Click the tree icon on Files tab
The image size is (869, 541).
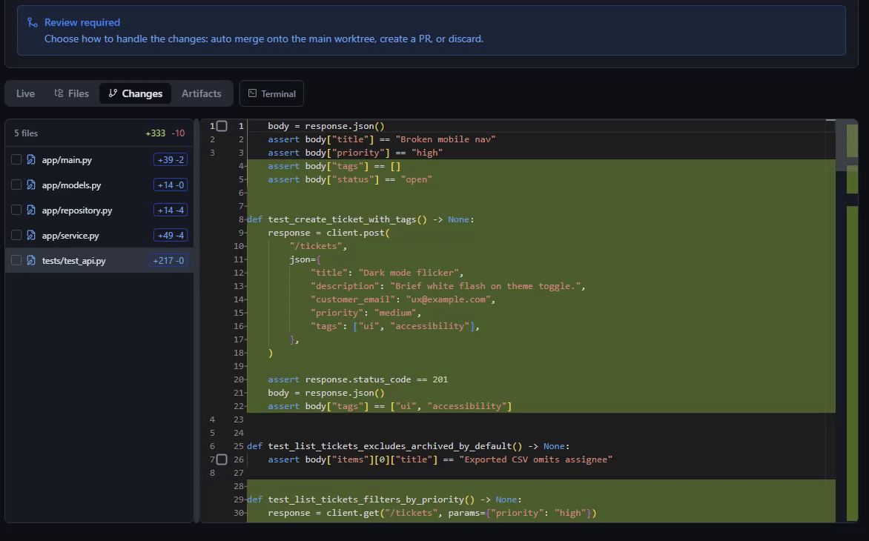(x=59, y=93)
